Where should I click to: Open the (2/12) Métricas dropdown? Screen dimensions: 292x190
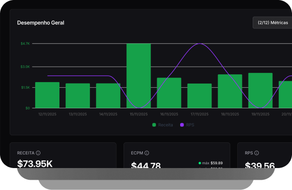pos(273,23)
